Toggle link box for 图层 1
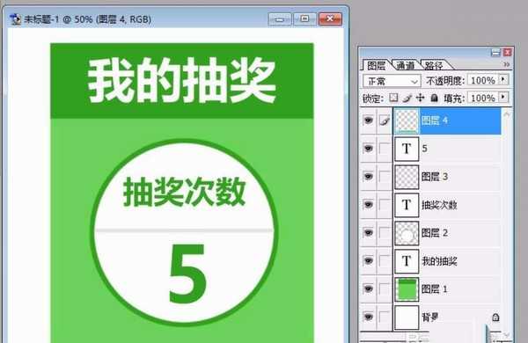 click(x=385, y=288)
